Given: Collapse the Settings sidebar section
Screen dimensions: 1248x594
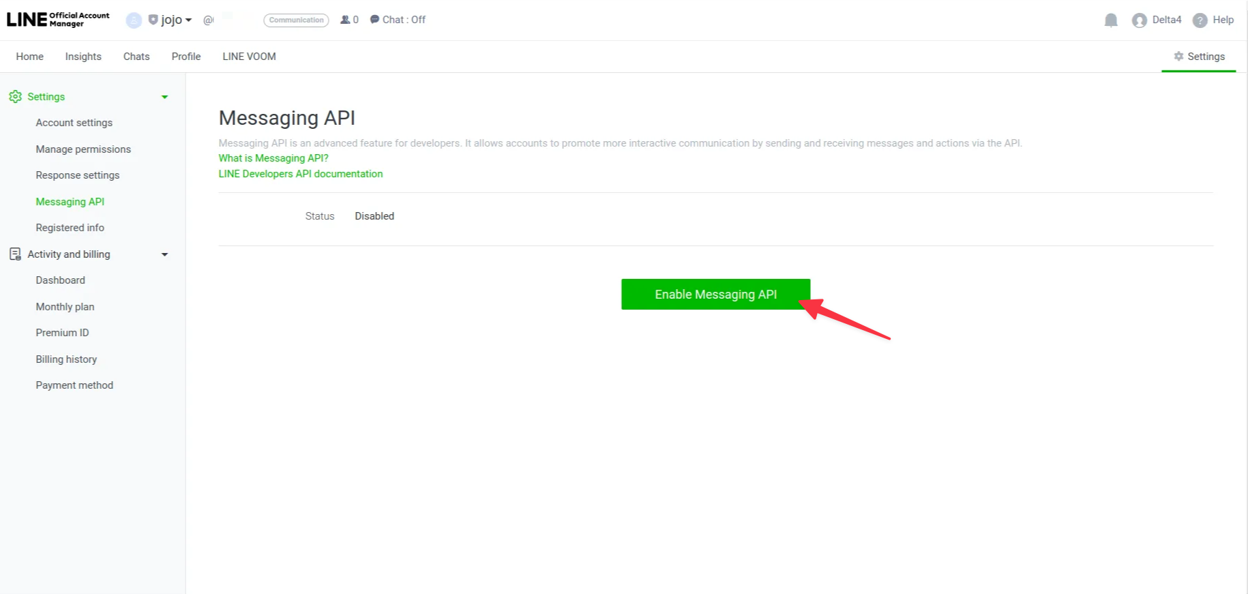Looking at the screenshot, I should (164, 97).
